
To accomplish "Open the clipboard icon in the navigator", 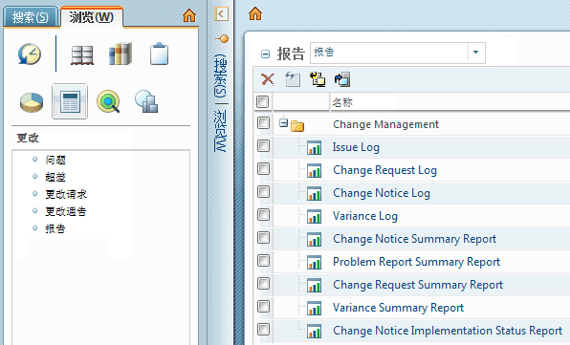I will click(159, 54).
